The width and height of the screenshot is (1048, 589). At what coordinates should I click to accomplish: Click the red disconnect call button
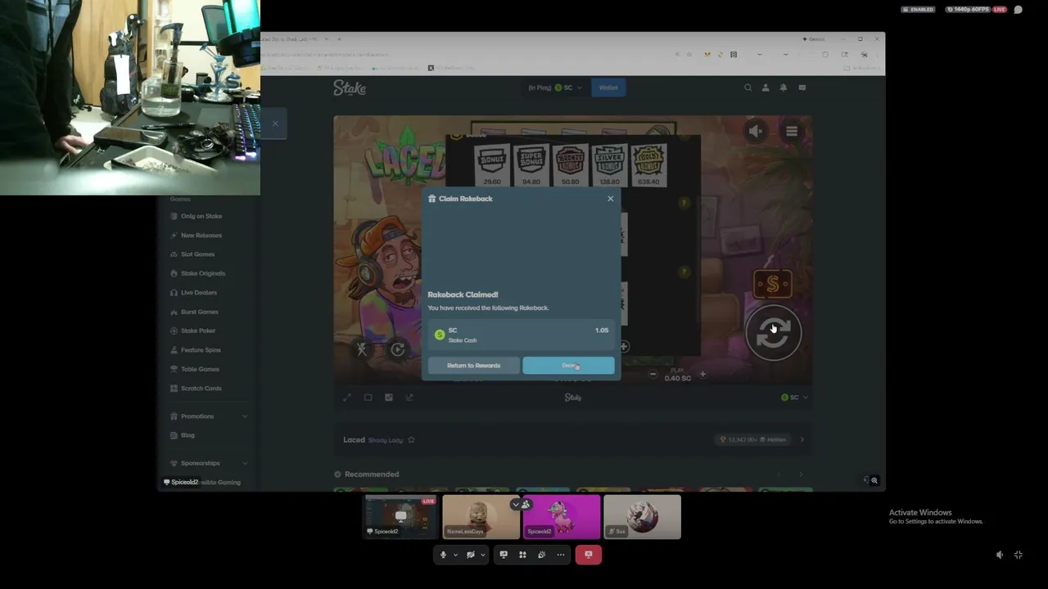click(x=588, y=555)
